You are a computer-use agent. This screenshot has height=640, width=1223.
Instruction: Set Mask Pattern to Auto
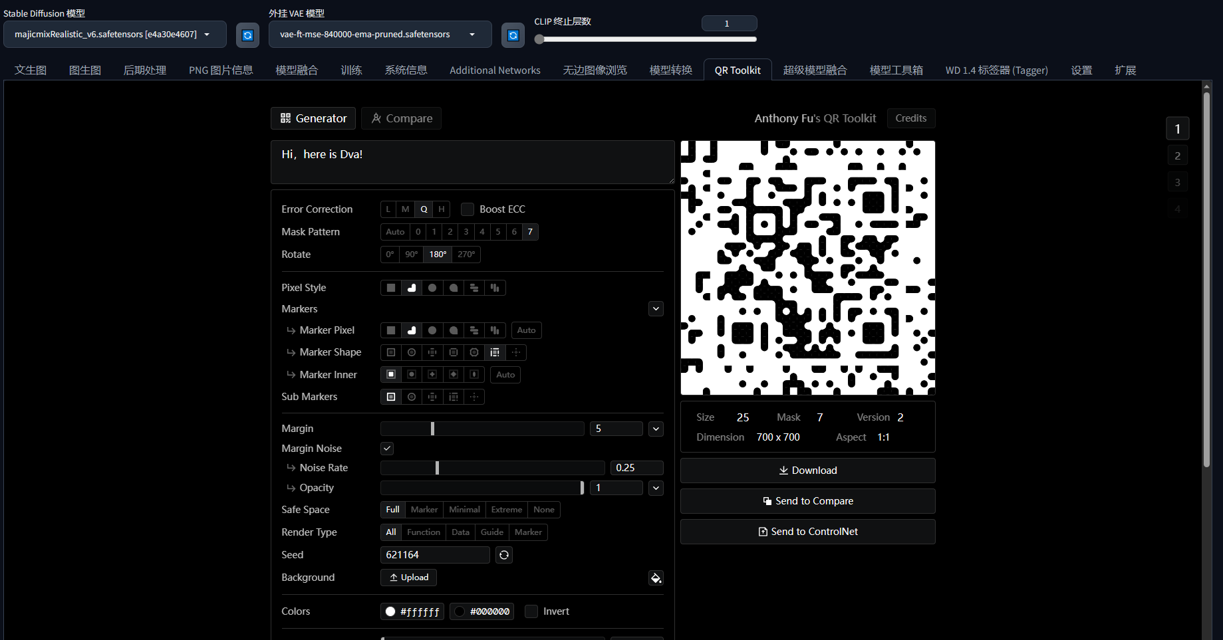[395, 232]
